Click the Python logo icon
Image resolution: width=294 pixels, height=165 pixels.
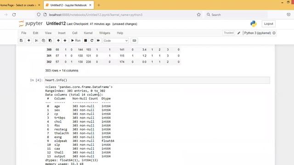pos(254,24)
